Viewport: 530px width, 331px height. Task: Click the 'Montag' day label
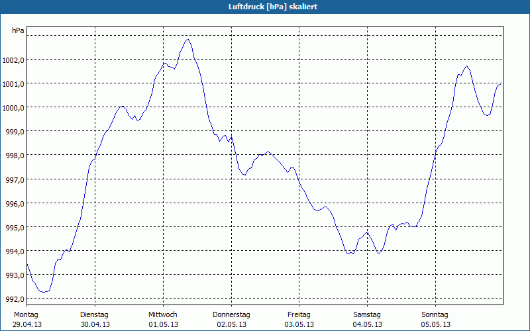(x=26, y=315)
